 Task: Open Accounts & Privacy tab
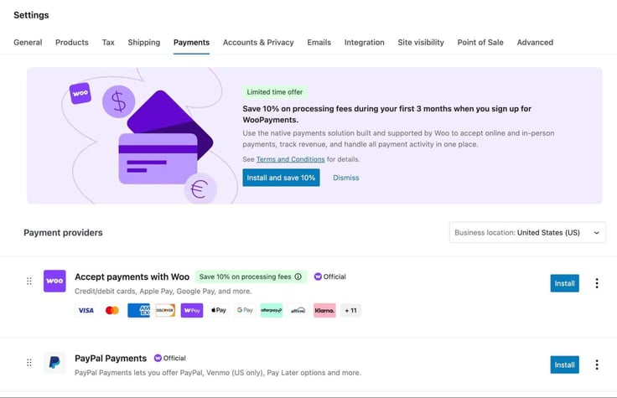click(x=258, y=43)
